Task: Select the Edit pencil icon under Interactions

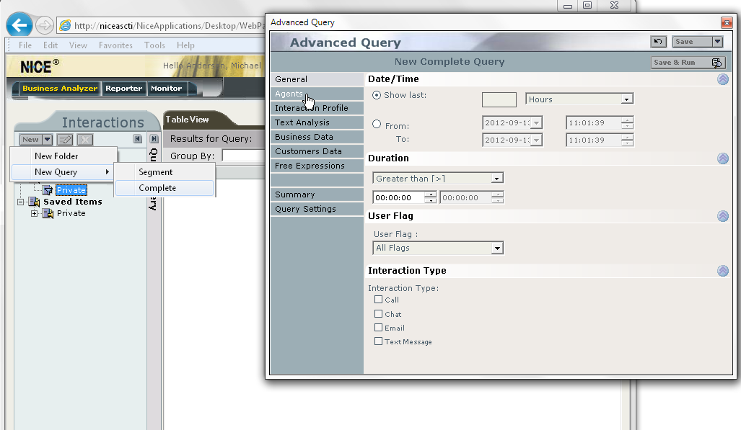Action: [x=64, y=139]
